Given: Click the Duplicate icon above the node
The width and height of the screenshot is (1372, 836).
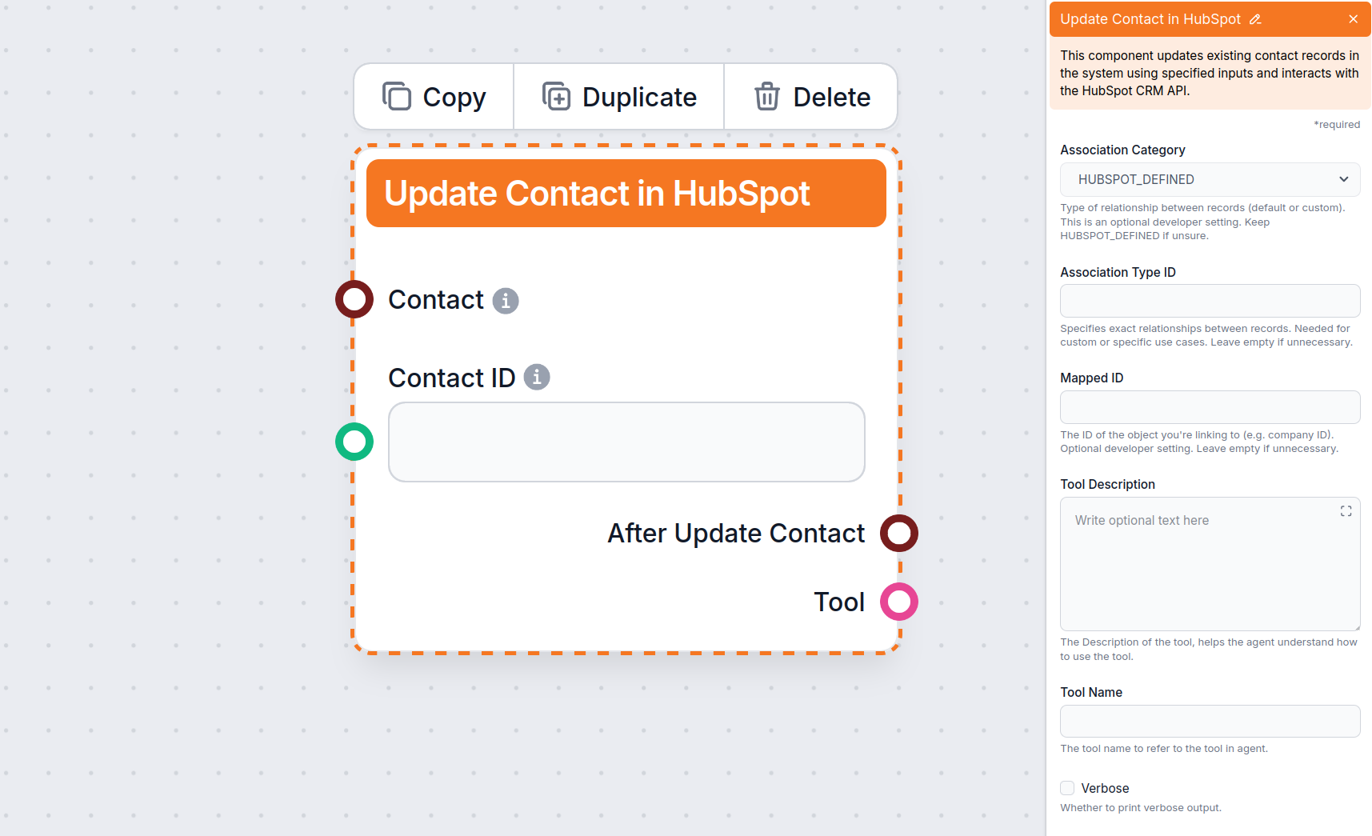Looking at the screenshot, I should click(x=557, y=96).
